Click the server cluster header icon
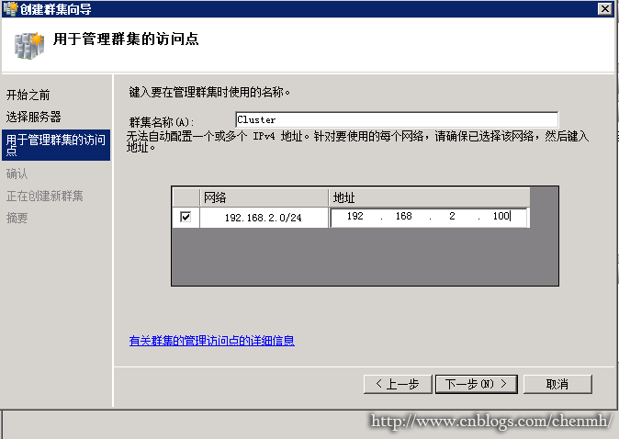Image resolution: width=619 pixels, height=439 pixels. click(29, 46)
